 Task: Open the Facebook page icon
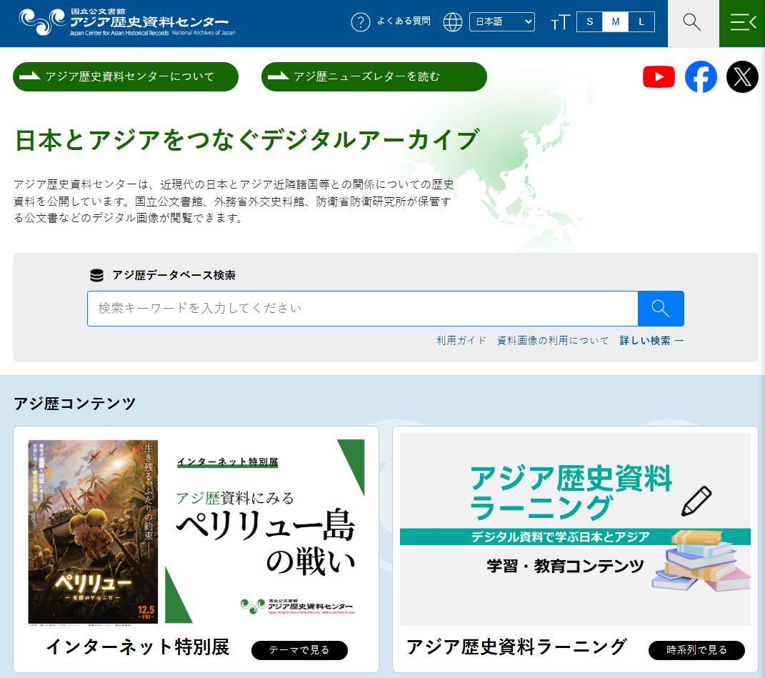[x=701, y=77]
